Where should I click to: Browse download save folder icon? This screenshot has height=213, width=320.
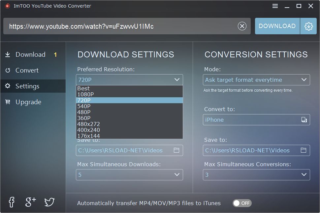tap(176, 150)
